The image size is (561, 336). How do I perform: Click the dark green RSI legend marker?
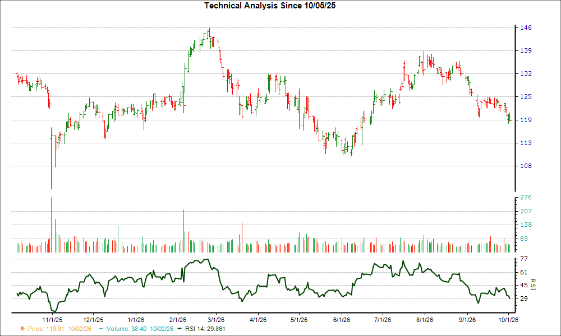tap(180, 329)
